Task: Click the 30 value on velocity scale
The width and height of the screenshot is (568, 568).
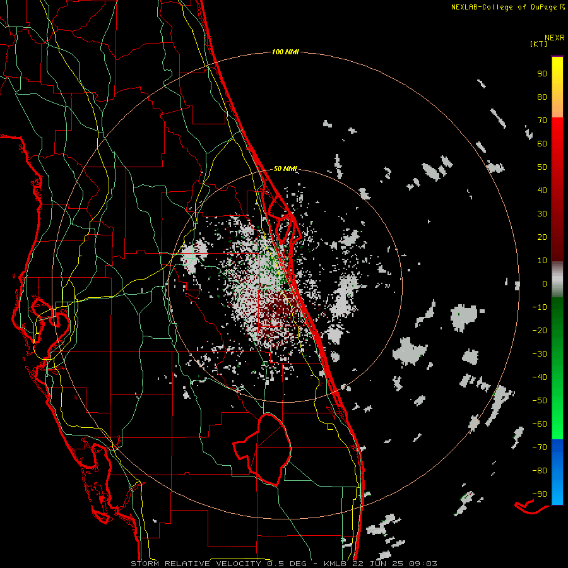Action: pyautogui.click(x=542, y=214)
